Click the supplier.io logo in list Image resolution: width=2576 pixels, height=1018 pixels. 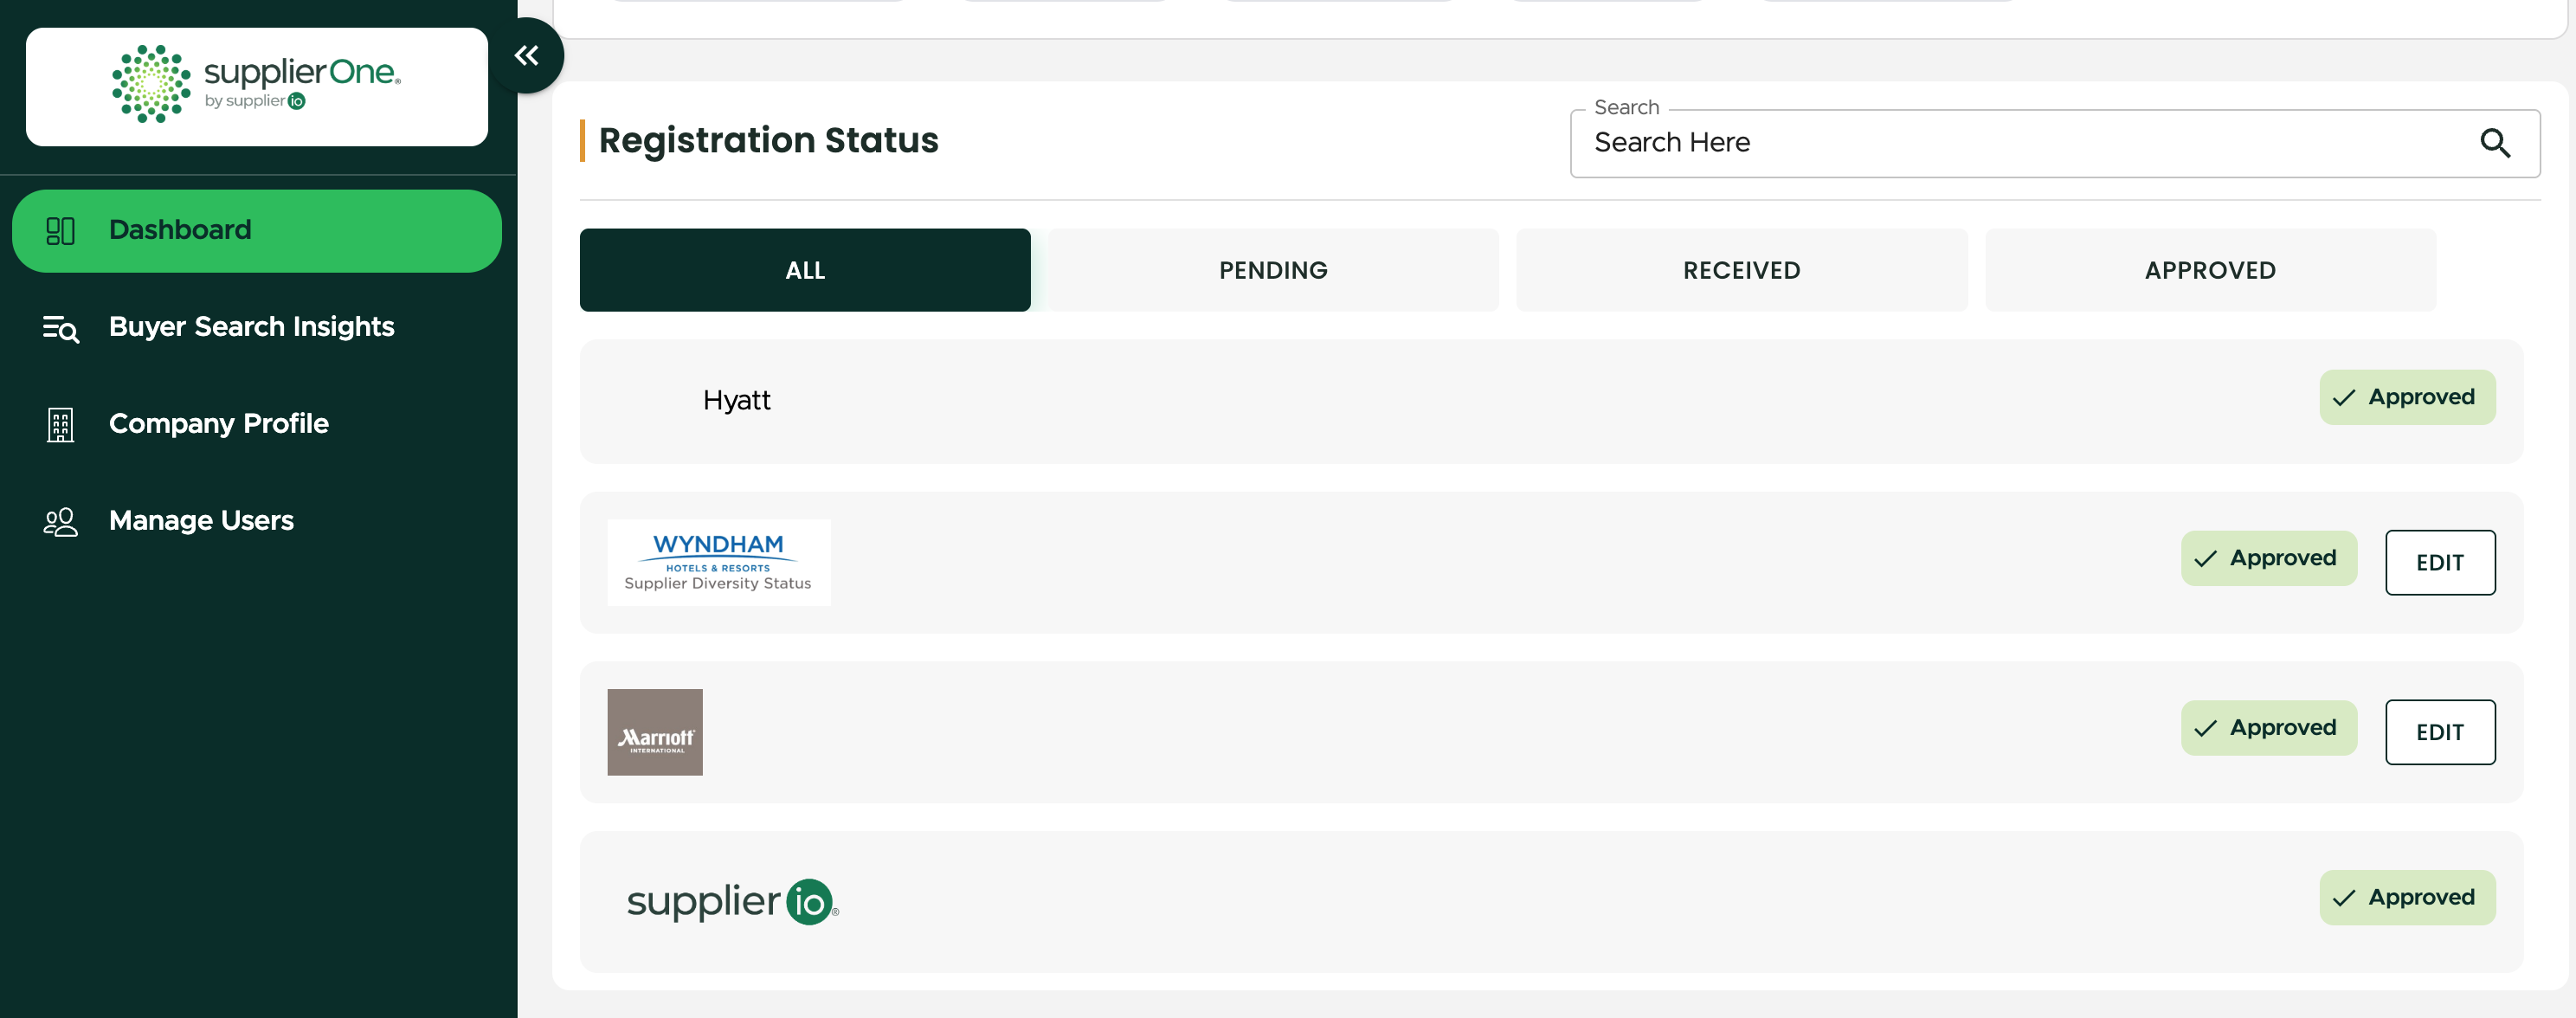(732, 902)
